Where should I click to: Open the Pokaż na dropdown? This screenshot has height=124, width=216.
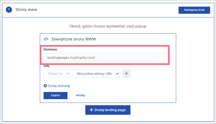coord(57,74)
